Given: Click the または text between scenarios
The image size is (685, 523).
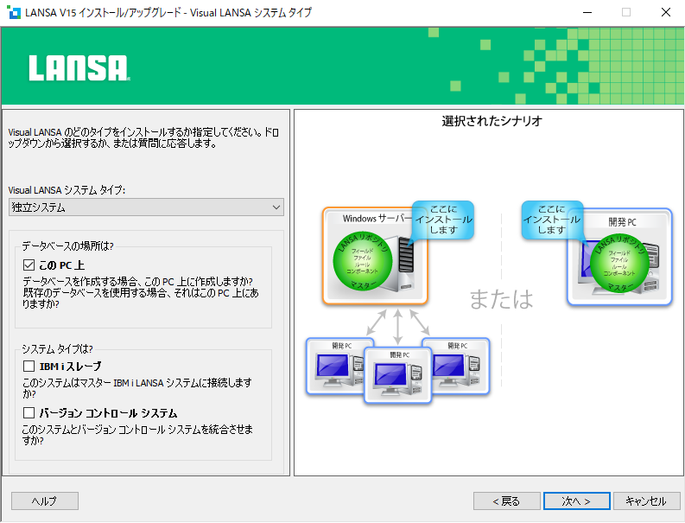Looking at the screenshot, I should pyautogui.click(x=501, y=299).
